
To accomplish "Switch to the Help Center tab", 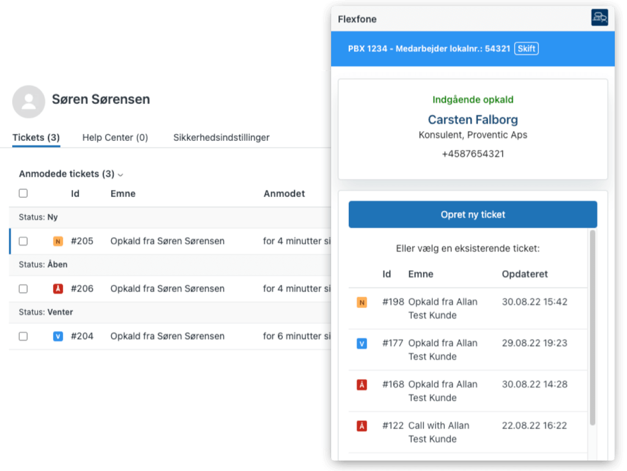I will (x=115, y=138).
